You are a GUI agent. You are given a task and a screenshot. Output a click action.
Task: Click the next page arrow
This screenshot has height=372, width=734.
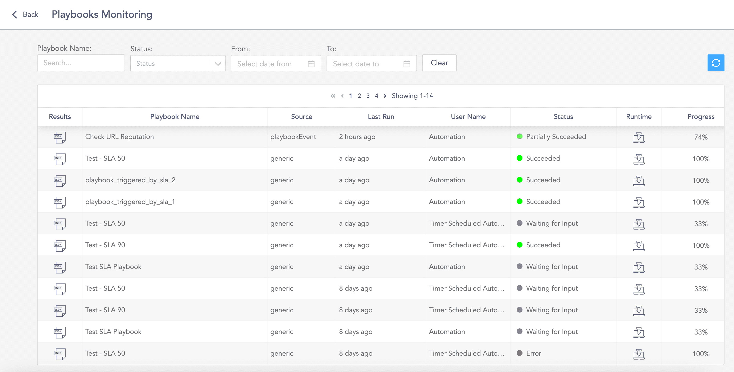coord(385,96)
